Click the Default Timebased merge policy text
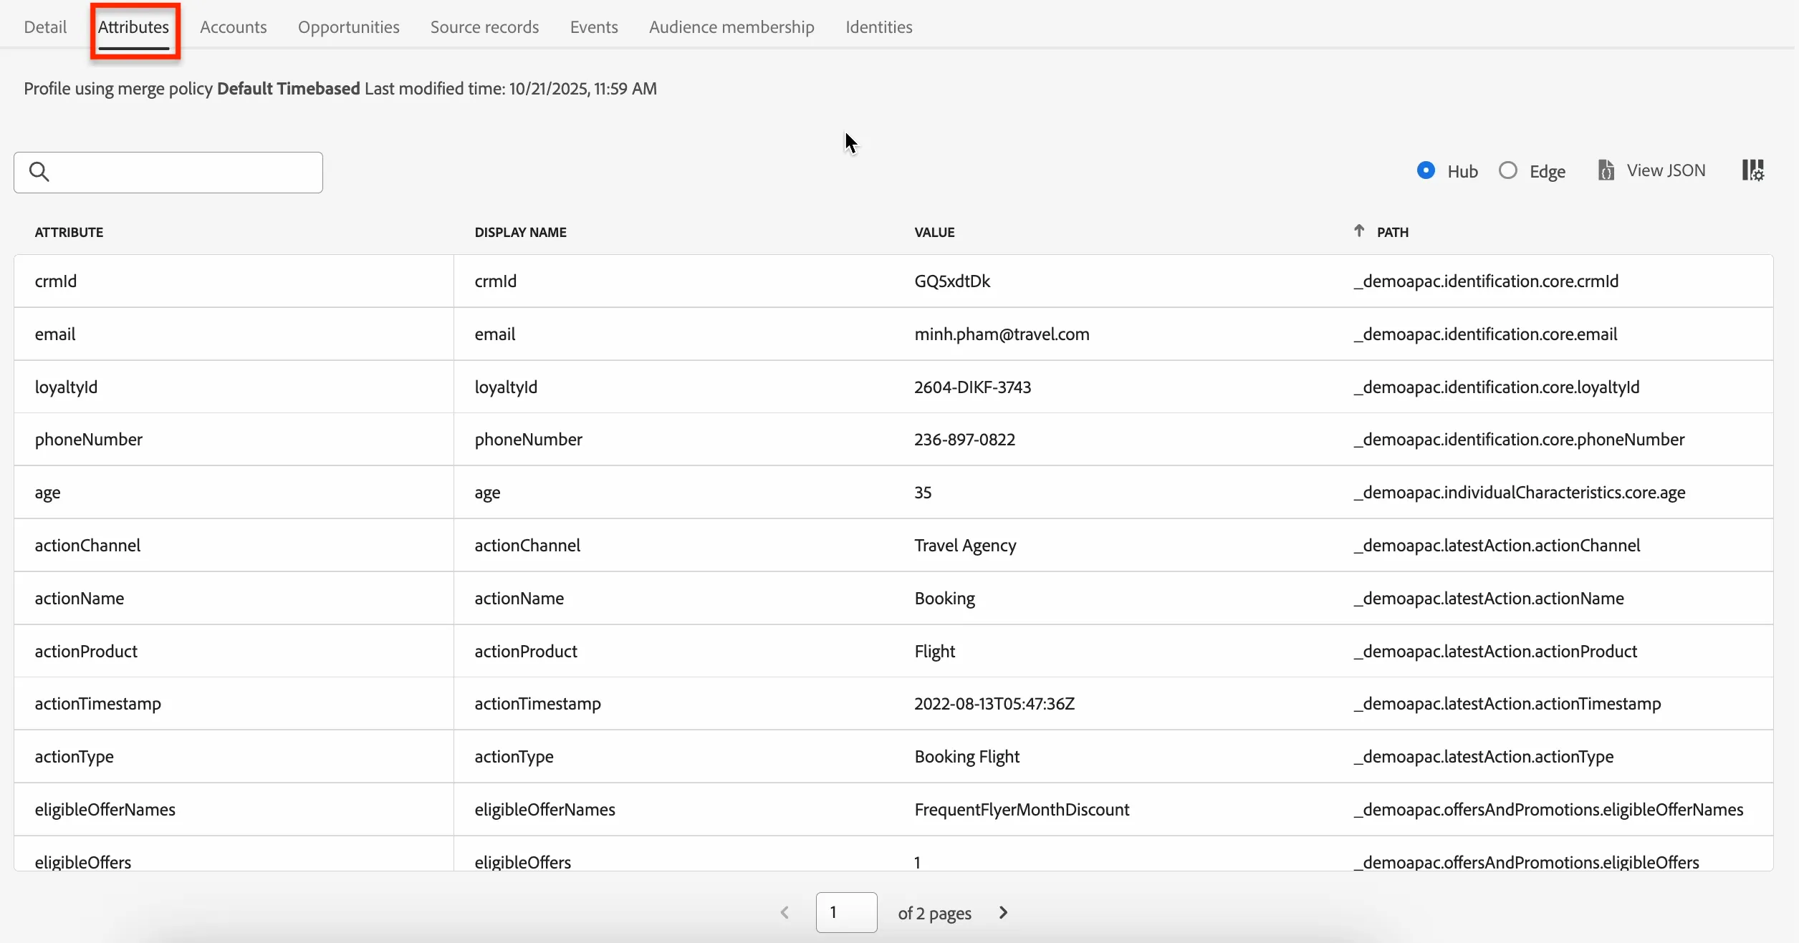Image resolution: width=1799 pixels, height=943 pixels. coord(289,89)
